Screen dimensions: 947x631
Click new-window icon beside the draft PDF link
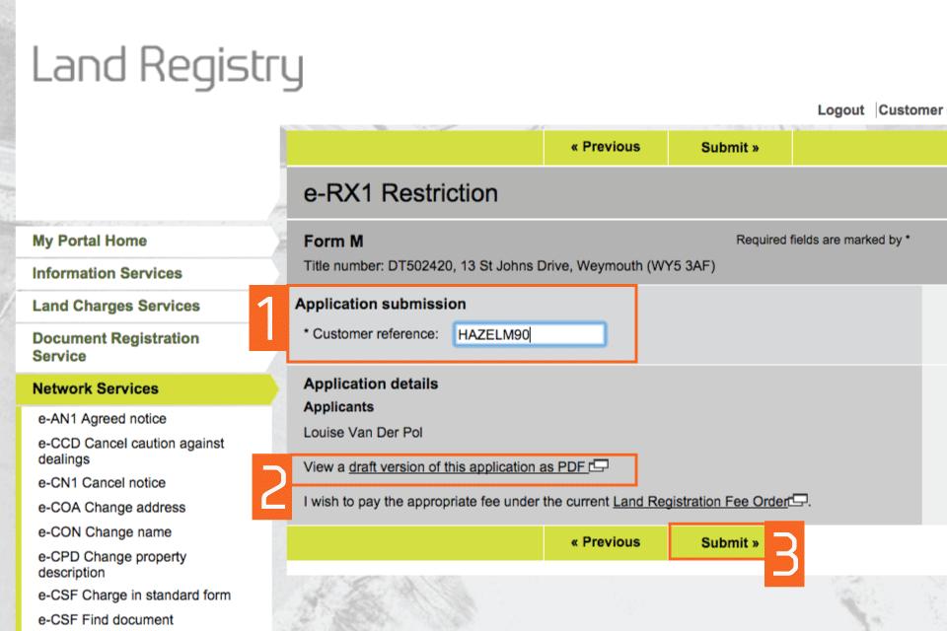(599, 466)
